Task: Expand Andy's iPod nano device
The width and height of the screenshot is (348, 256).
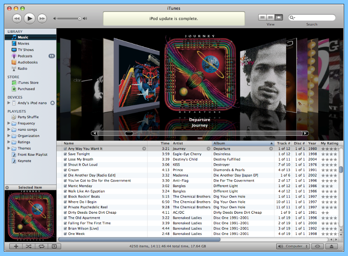Action: [9, 103]
